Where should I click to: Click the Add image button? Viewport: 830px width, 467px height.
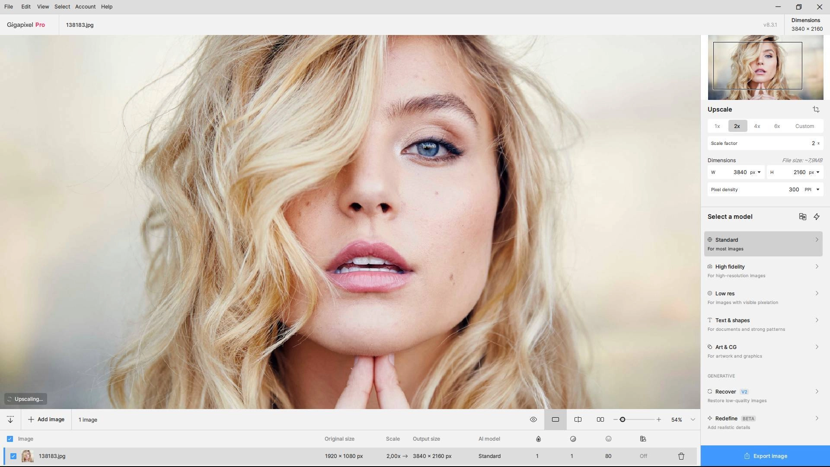point(46,419)
